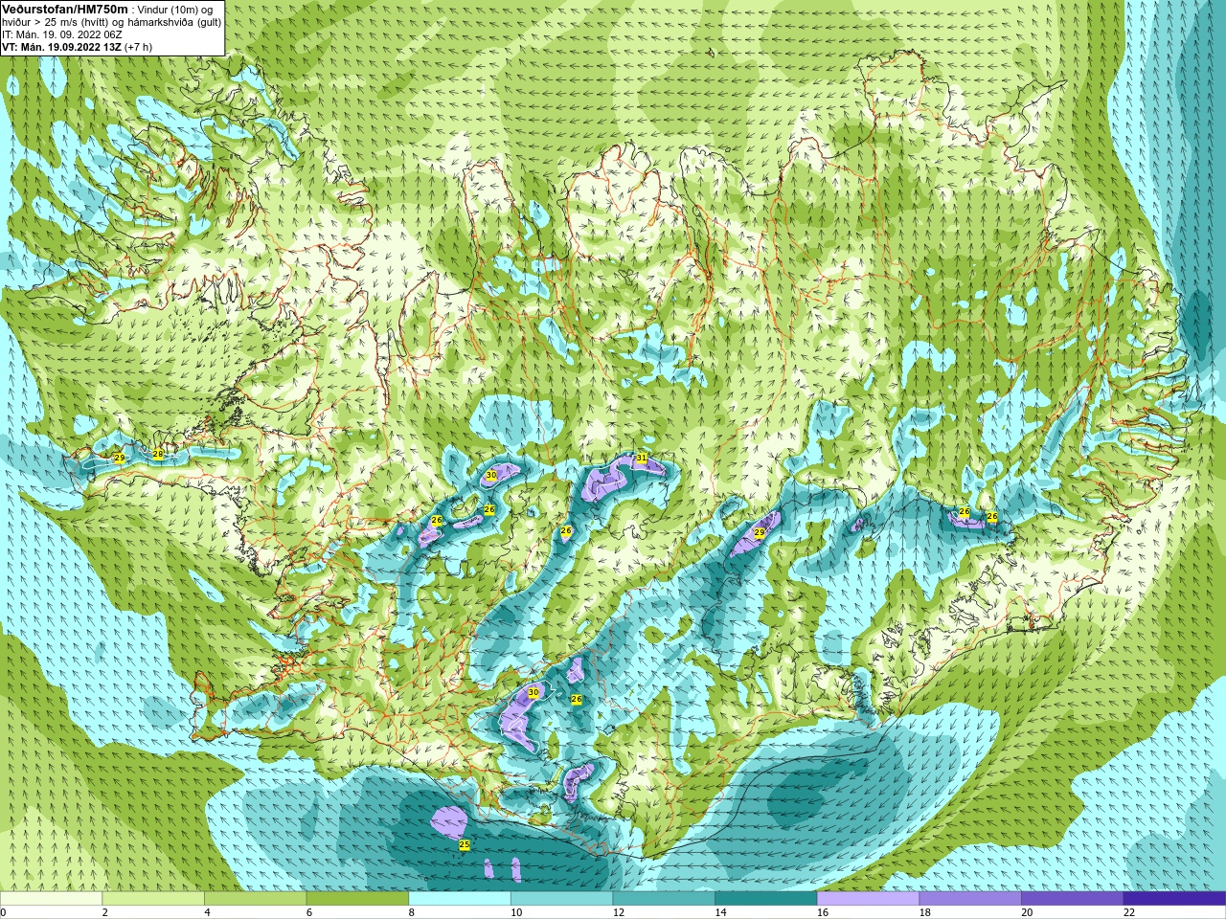
Task: Click the 29 gust label beside the 28 label
Action: coord(120,459)
